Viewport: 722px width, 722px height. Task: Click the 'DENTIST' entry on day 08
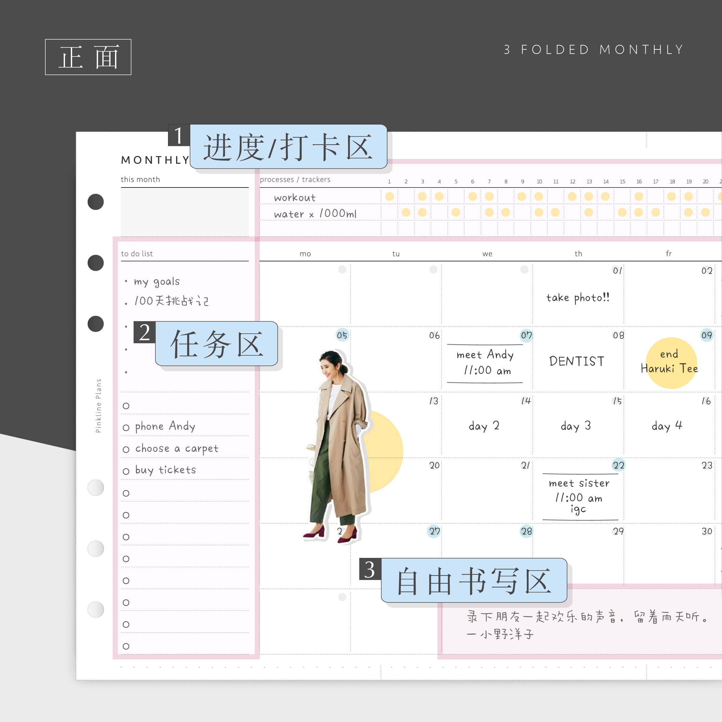(577, 361)
